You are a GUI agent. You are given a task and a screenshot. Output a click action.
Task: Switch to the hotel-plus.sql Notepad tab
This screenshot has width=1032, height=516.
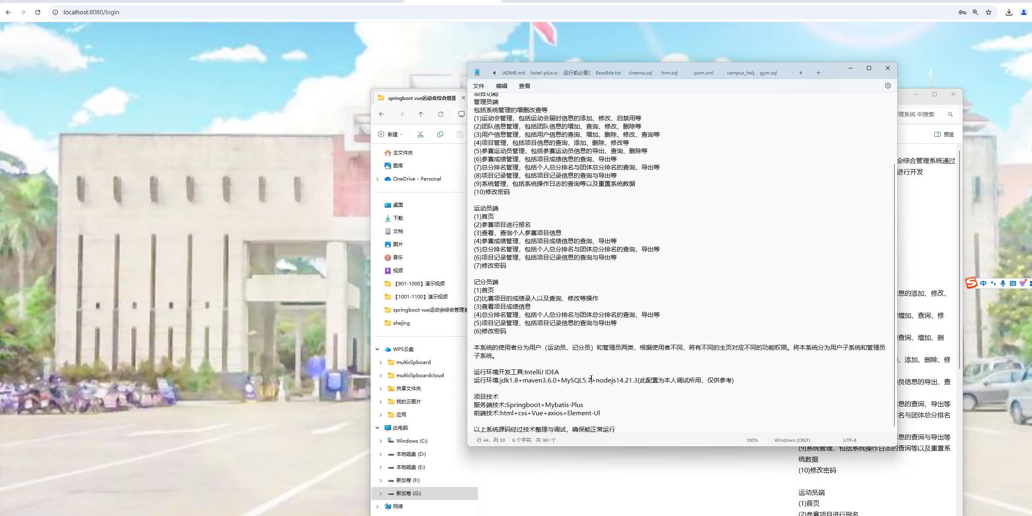[544, 73]
